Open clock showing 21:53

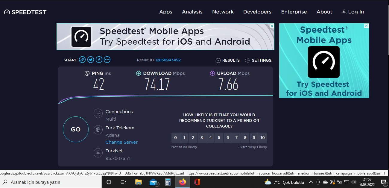367,182
